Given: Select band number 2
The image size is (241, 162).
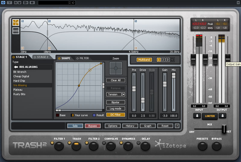Looking at the screenshot, I should (x=163, y=60).
